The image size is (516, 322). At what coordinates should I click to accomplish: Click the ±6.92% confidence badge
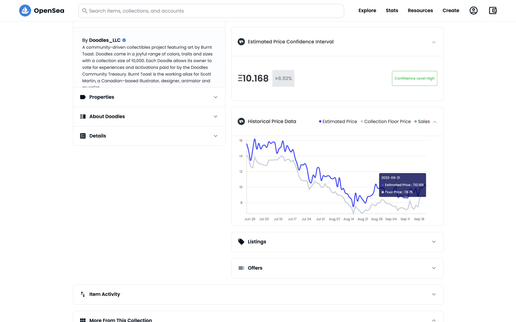[x=283, y=78]
